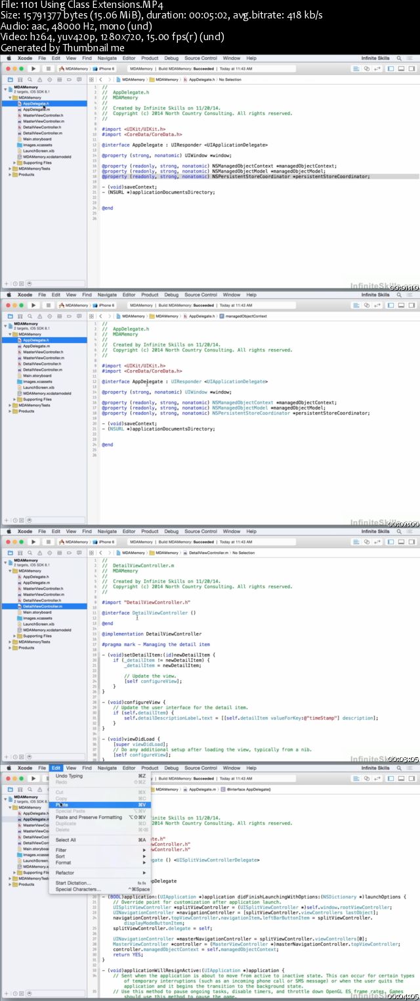420x1001 pixels.
Task: Open 'No Selection' jump bar segment in first frame
Action: (230, 79)
